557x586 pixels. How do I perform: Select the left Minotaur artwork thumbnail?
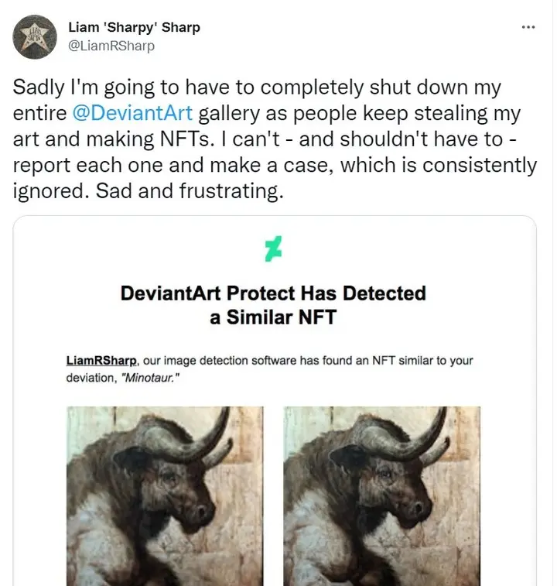[x=165, y=495]
